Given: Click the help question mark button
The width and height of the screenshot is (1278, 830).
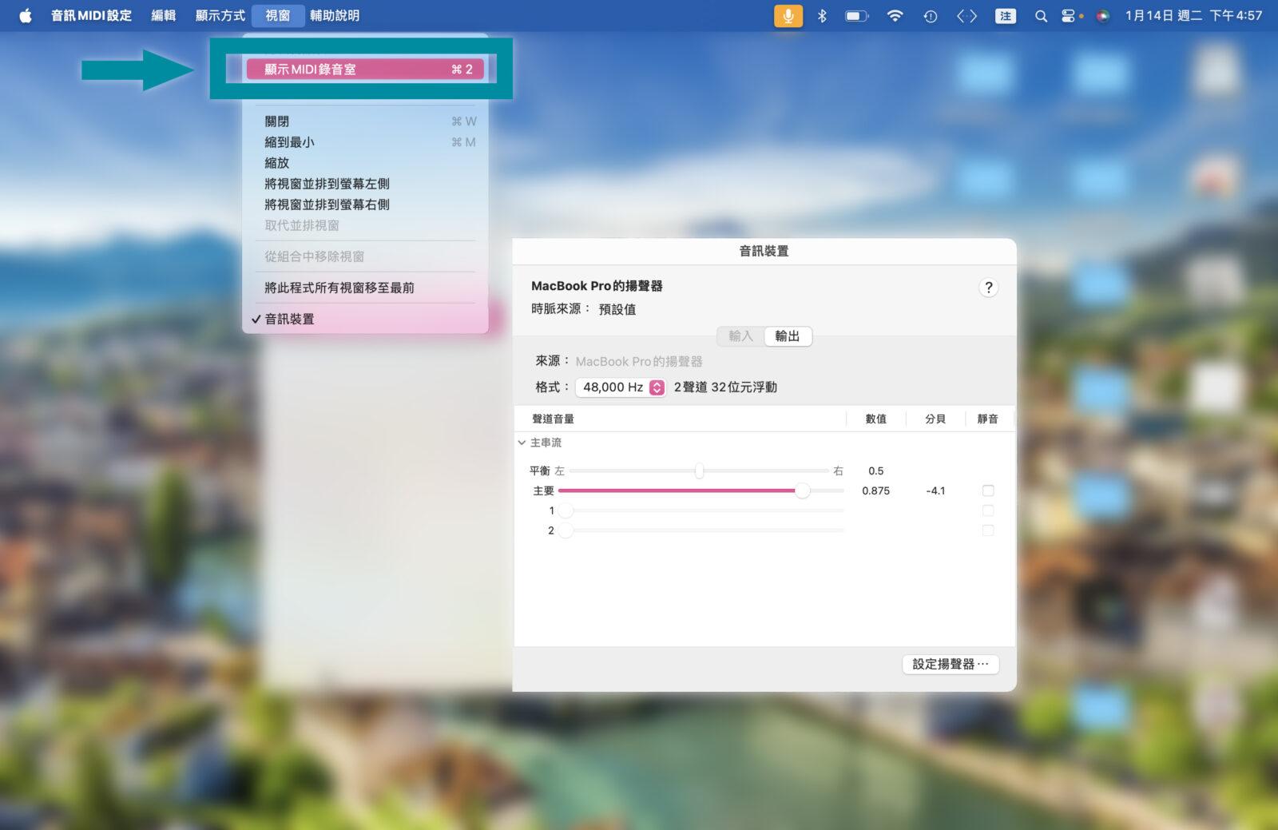Looking at the screenshot, I should pyautogui.click(x=988, y=288).
